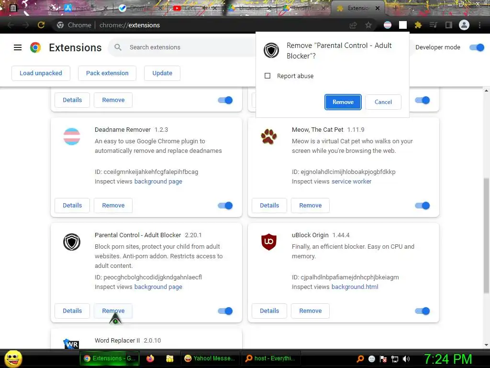Open Details for uBlock Origin
490x368 pixels.
pyautogui.click(x=269, y=311)
